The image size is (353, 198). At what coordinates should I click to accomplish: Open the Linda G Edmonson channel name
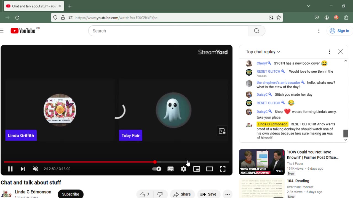pyautogui.click(x=33, y=192)
